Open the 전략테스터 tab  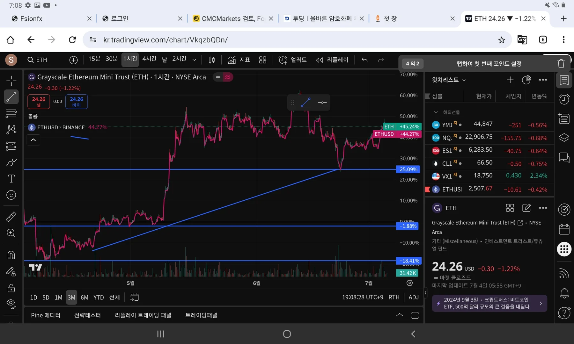pyautogui.click(x=87, y=315)
